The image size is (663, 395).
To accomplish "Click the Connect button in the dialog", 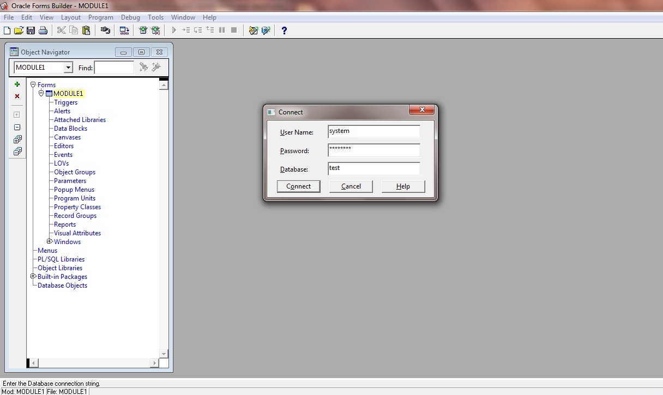I will (298, 186).
